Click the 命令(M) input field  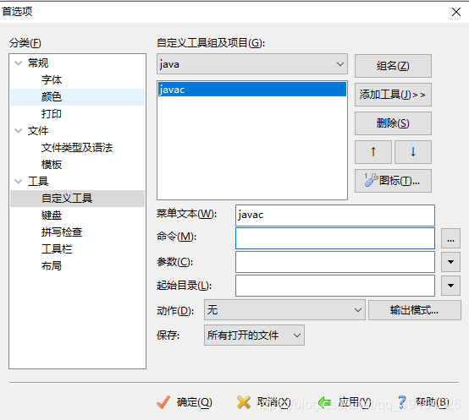[335, 238]
